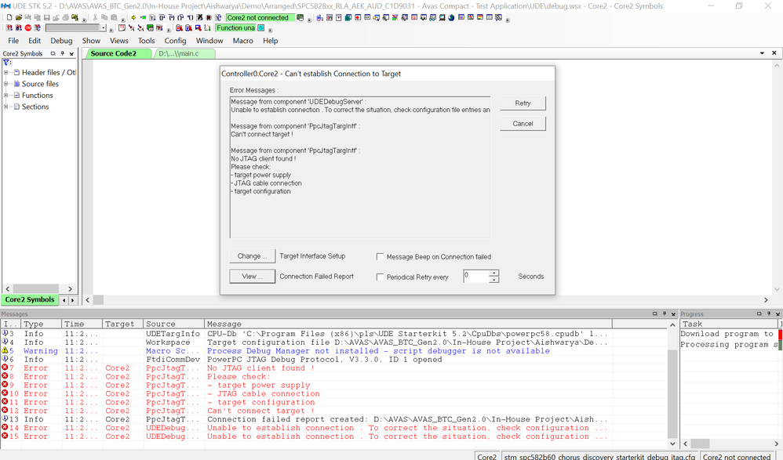Select the Source Code2 tab
The width and height of the screenshot is (783, 460).
(118, 53)
